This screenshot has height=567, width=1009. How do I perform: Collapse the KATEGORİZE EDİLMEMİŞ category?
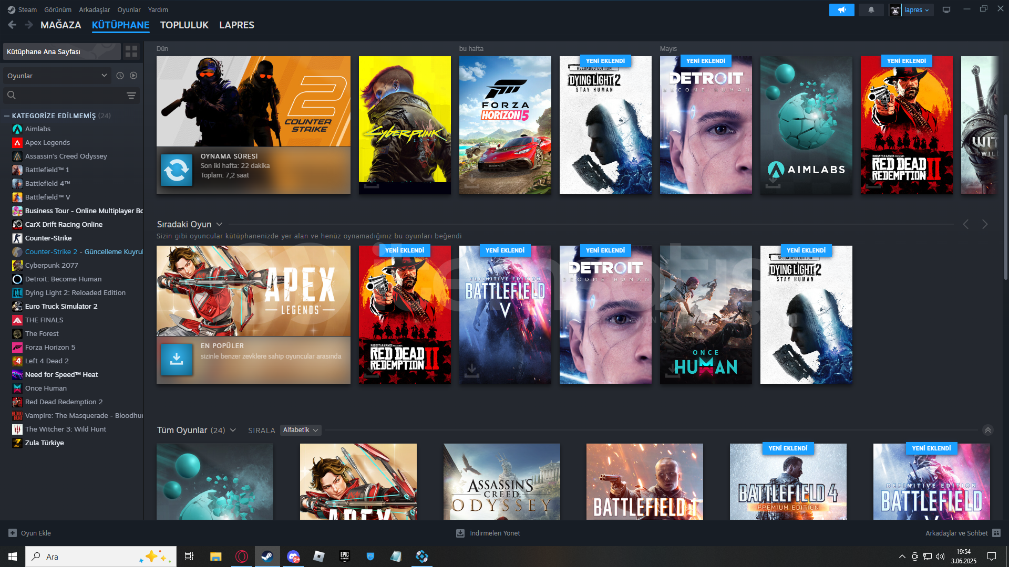[7, 115]
